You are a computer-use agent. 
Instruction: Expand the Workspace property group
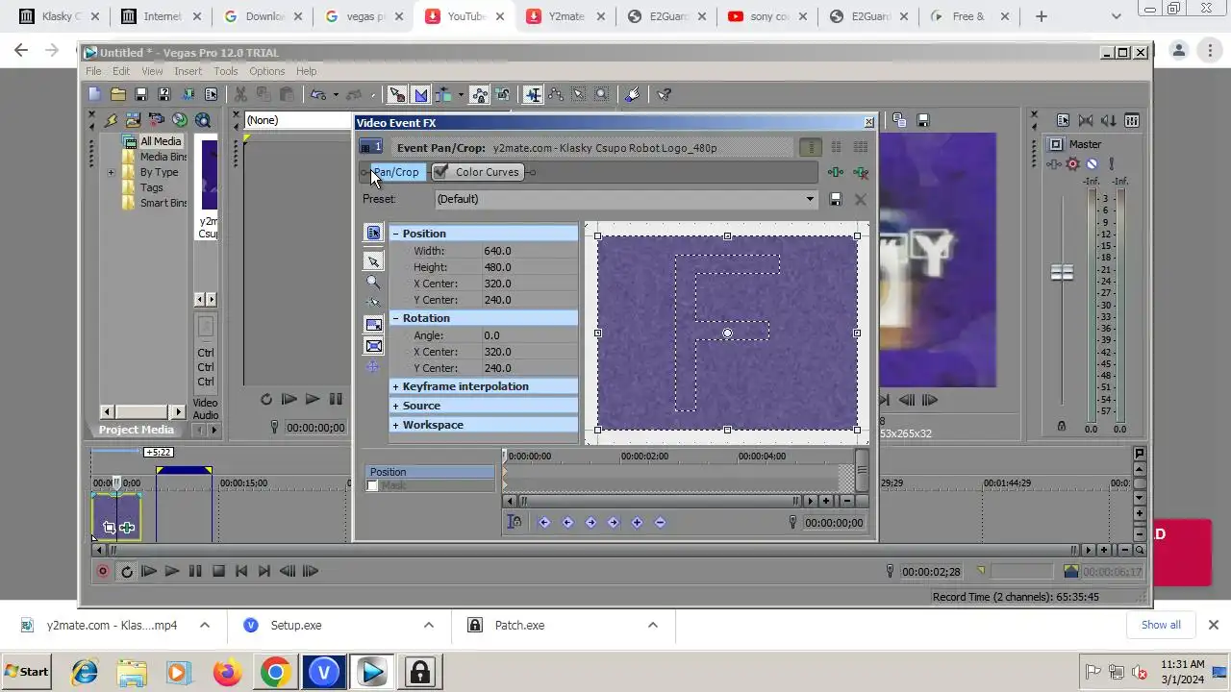(395, 425)
